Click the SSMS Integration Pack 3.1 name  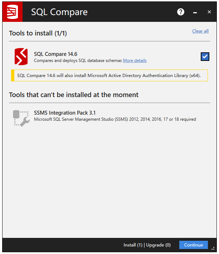(65, 113)
